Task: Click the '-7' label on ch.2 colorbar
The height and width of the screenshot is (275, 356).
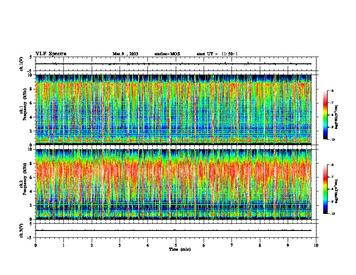Action: click(332, 177)
